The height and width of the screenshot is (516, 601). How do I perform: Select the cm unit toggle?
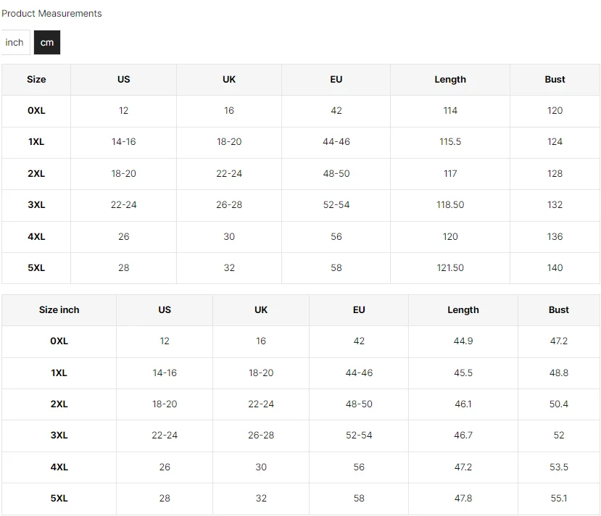(x=47, y=42)
